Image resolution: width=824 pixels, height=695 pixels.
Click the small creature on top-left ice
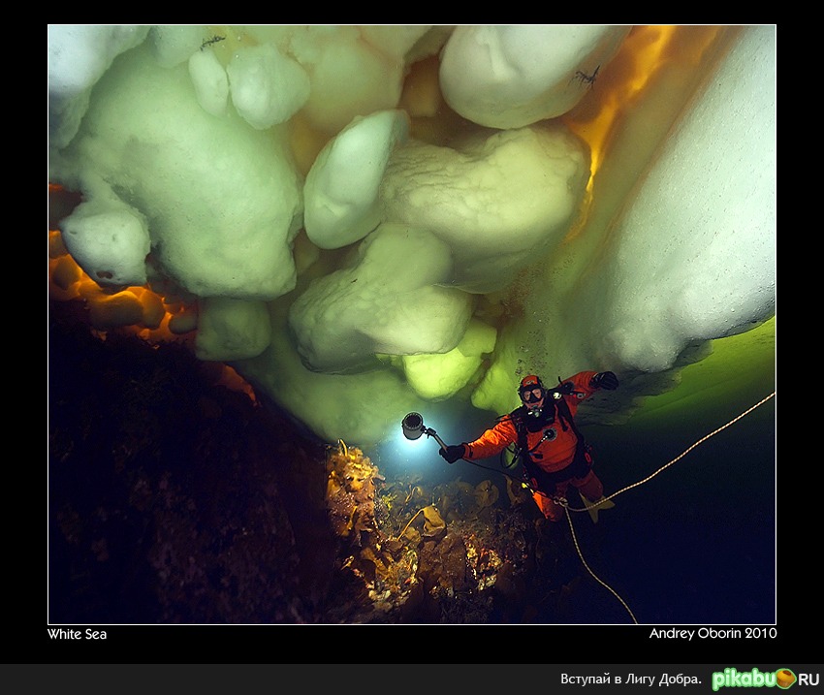click(x=210, y=42)
